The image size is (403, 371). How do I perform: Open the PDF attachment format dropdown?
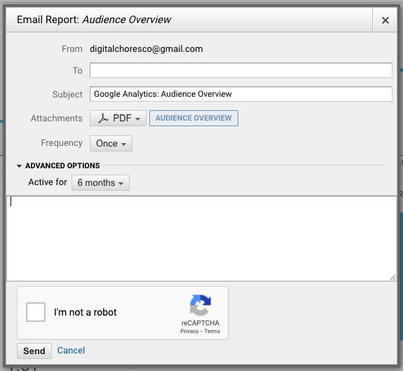click(118, 119)
